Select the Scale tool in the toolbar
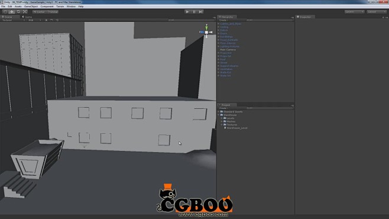 point(25,12)
